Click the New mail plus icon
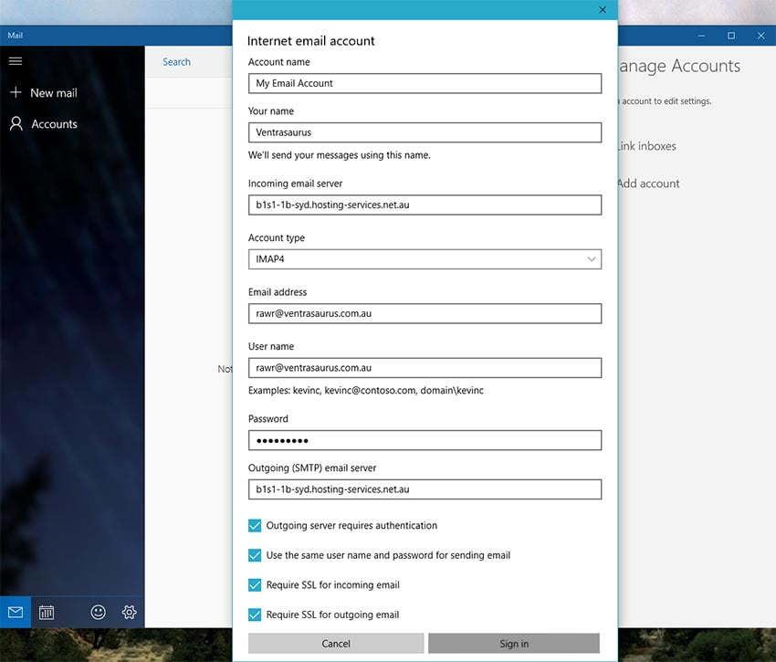Viewport: 776px width, 662px height. pos(16,92)
